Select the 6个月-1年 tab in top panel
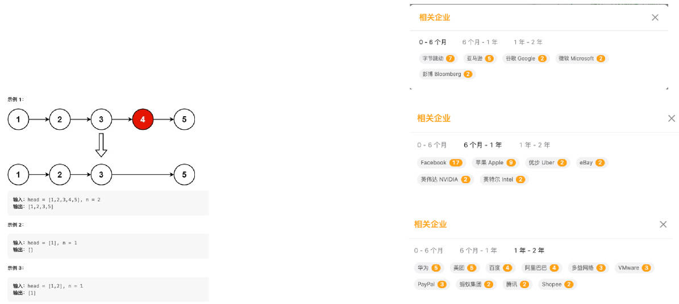Viewport: 679px width, 304px height. [480, 43]
